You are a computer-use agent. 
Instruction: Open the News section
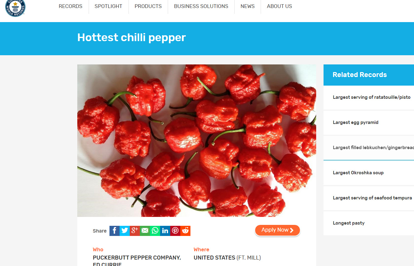click(x=247, y=6)
